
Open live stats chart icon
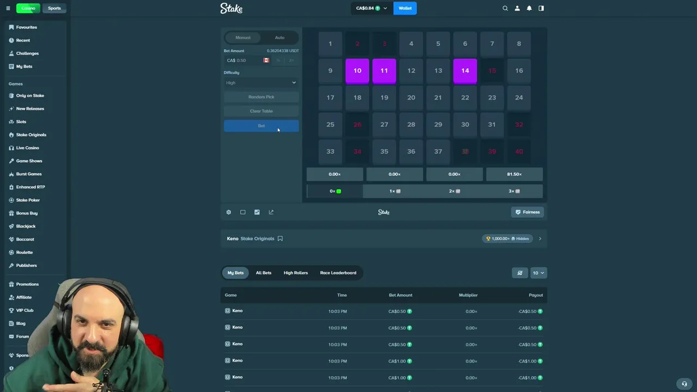pyautogui.click(x=257, y=212)
